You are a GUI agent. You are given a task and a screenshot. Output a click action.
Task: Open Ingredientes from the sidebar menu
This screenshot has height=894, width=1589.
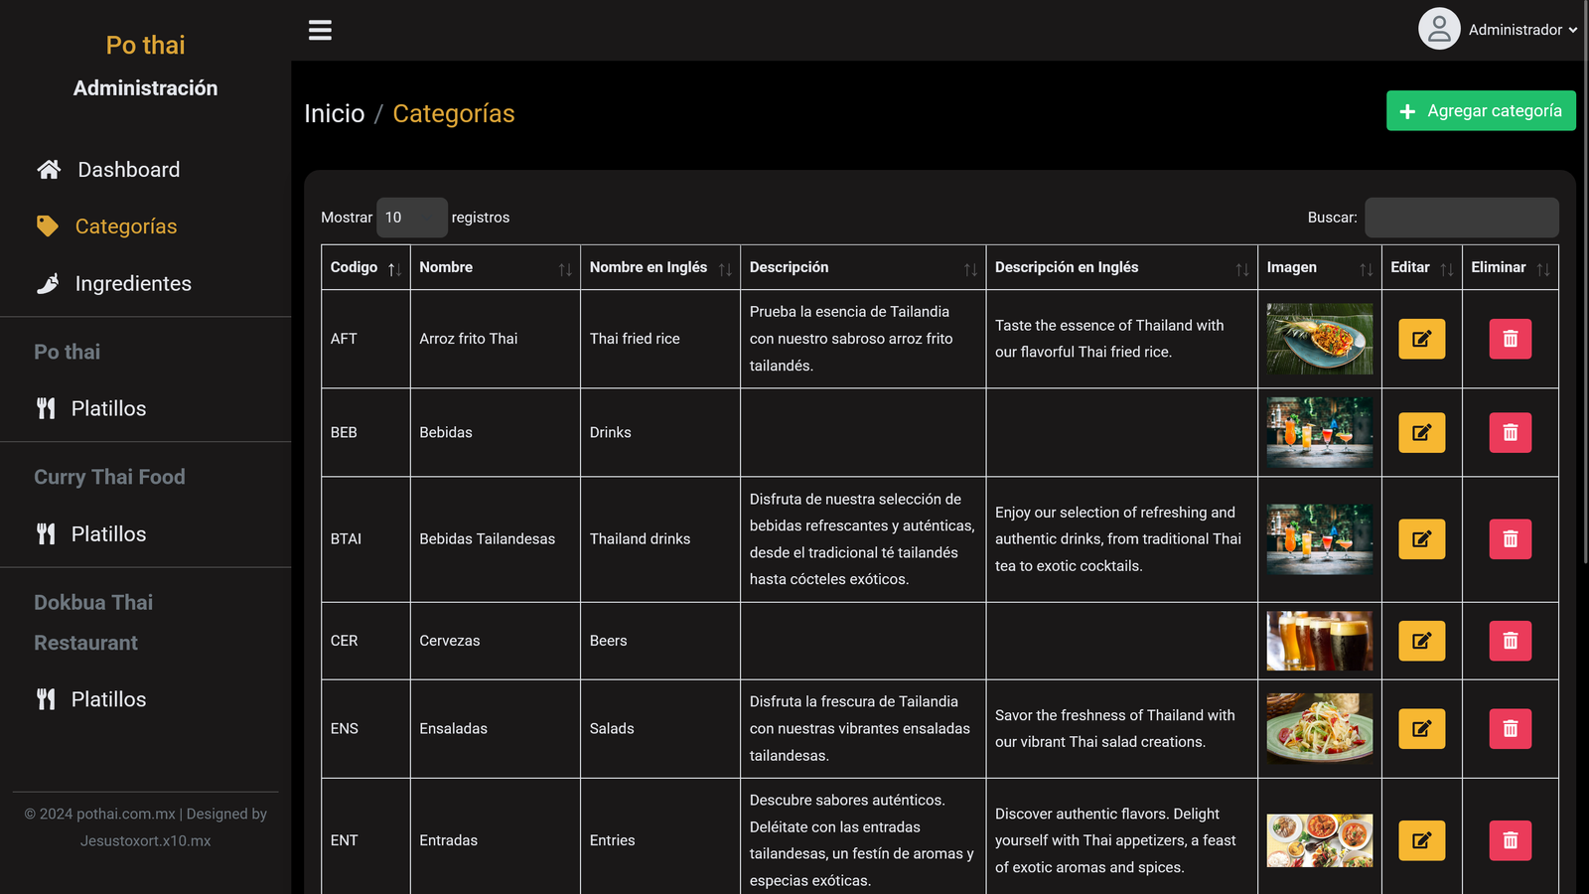coord(133,284)
